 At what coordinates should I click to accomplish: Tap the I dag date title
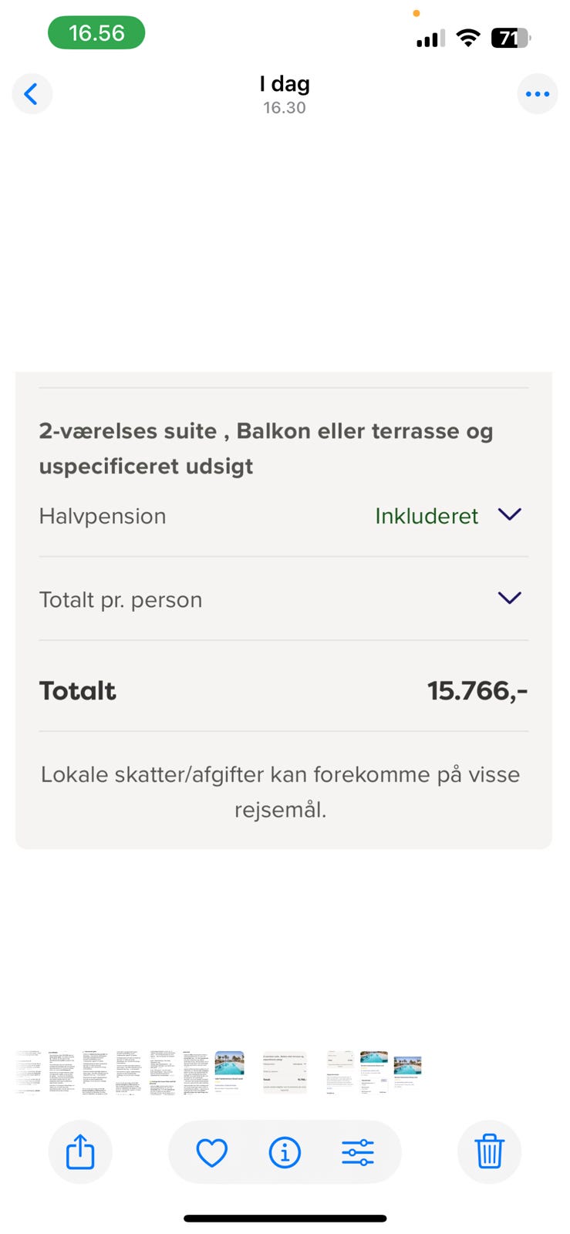click(x=285, y=83)
